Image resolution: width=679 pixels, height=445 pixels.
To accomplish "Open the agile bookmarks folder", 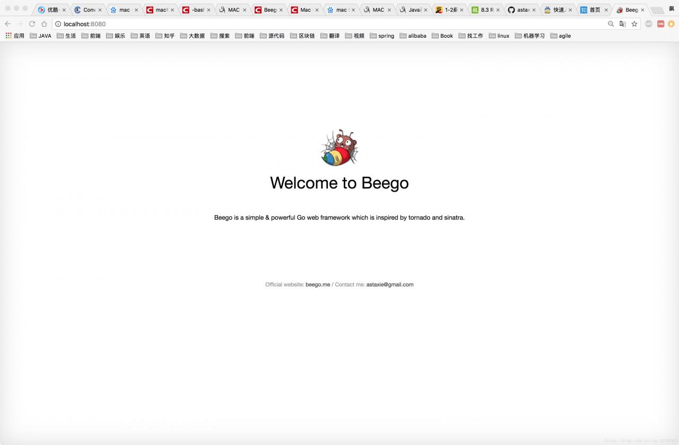I will tap(561, 36).
